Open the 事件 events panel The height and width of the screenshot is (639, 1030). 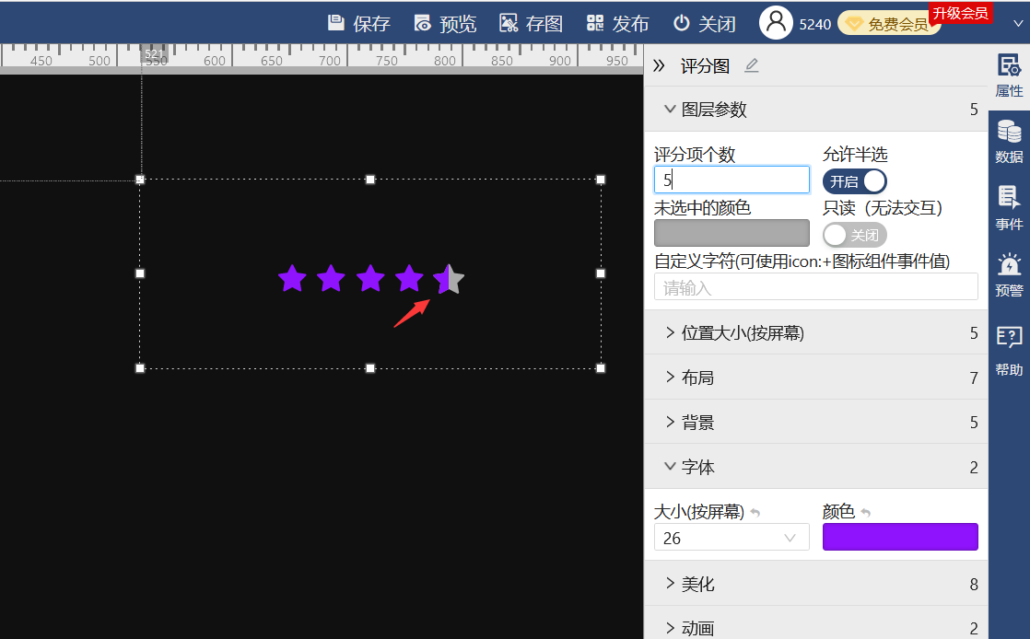pyautogui.click(x=1009, y=208)
